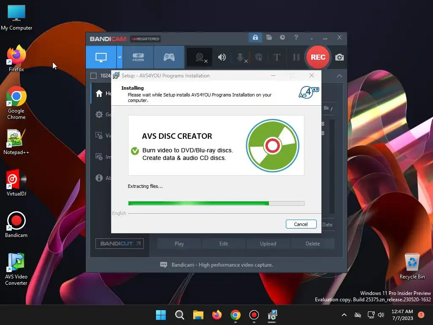Click the Bandicam footer message icon
The image size is (433, 325).
pos(164,265)
